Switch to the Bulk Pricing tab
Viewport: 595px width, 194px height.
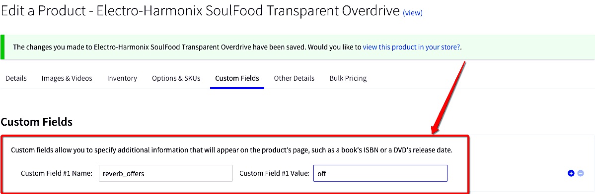click(348, 78)
